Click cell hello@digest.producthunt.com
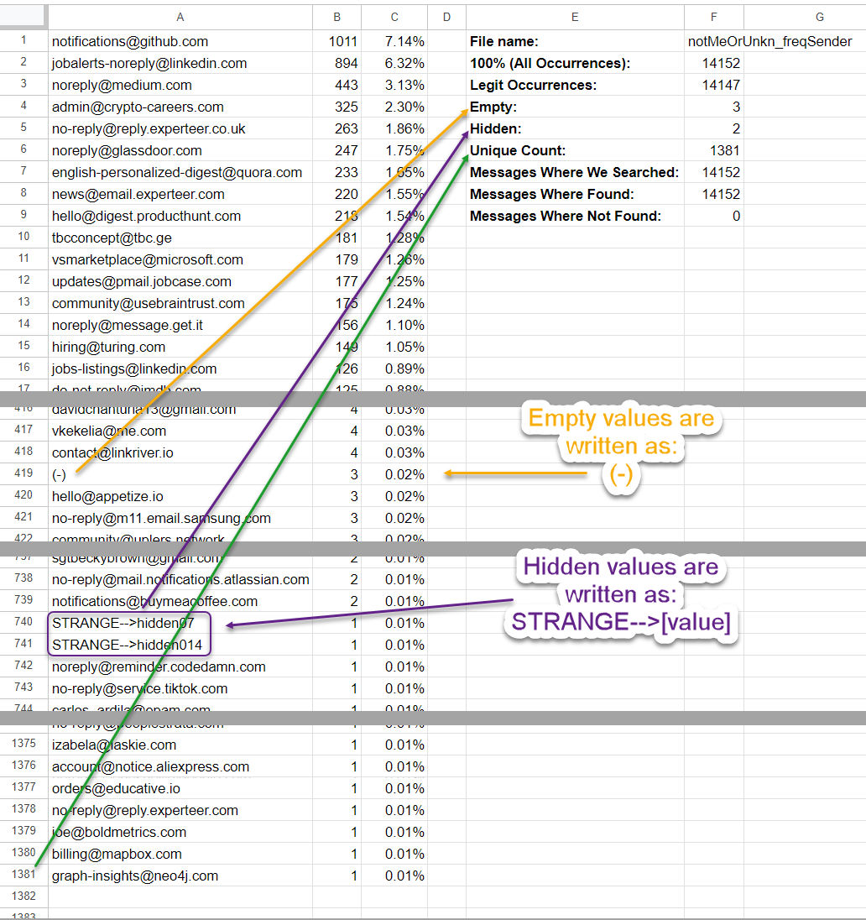 180,216
